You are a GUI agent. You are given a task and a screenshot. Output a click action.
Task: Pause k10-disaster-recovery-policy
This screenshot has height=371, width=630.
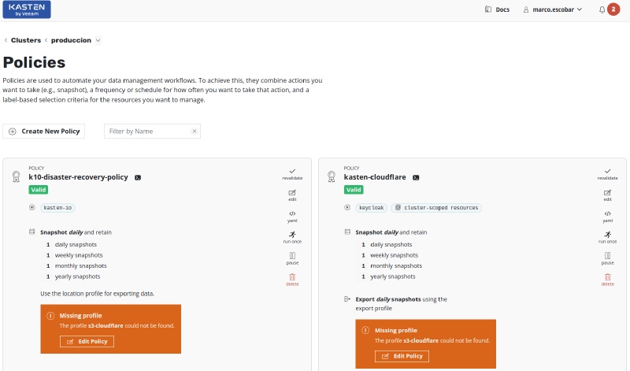292,259
